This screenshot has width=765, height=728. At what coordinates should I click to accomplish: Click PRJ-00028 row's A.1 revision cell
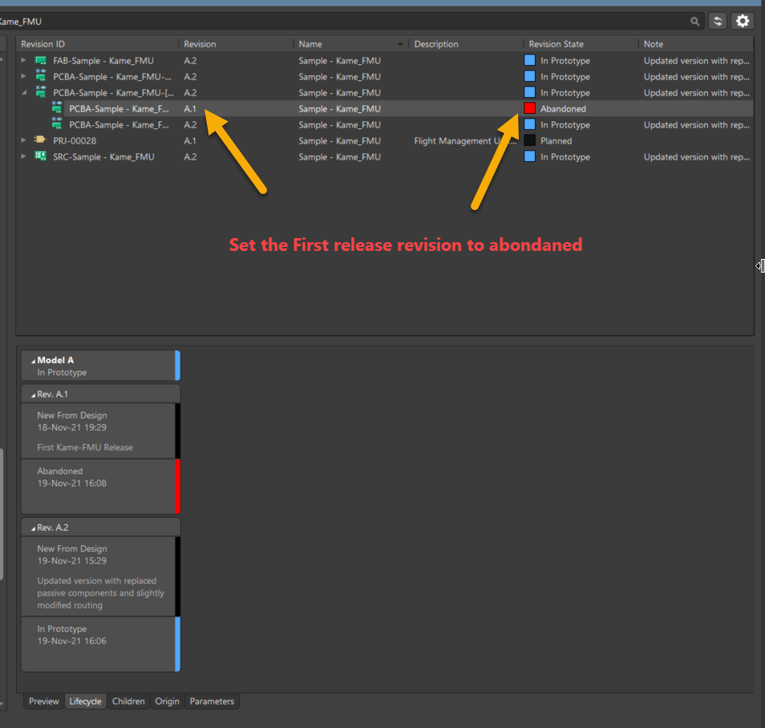[190, 141]
